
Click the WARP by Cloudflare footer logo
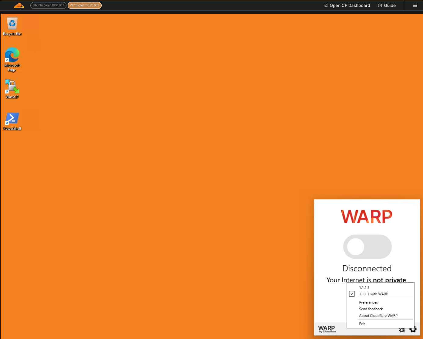coord(327,329)
